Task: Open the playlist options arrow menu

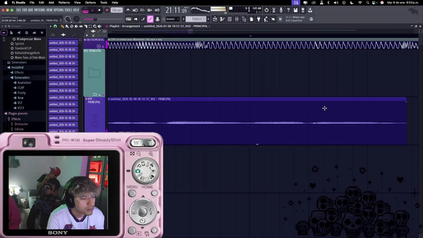Action: (x=51, y=26)
